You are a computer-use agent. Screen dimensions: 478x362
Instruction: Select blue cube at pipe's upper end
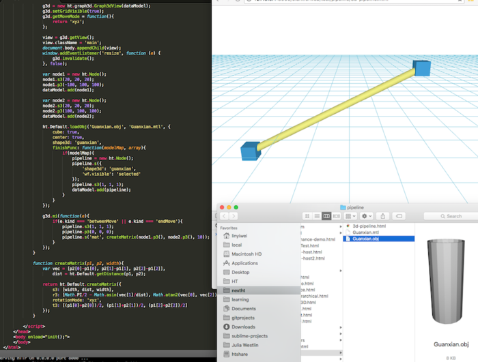click(x=422, y=68)
